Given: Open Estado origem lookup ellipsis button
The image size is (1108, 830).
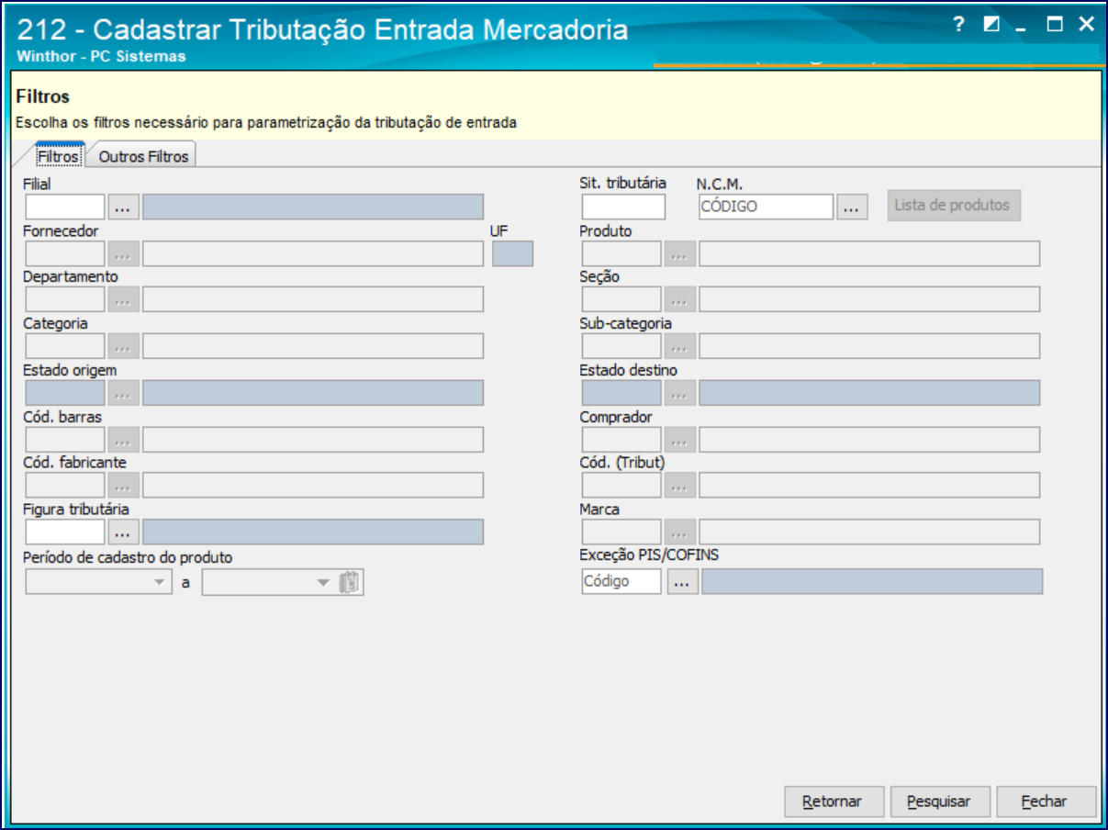Looking at the screenshot, I should click(x=124, y=393).
